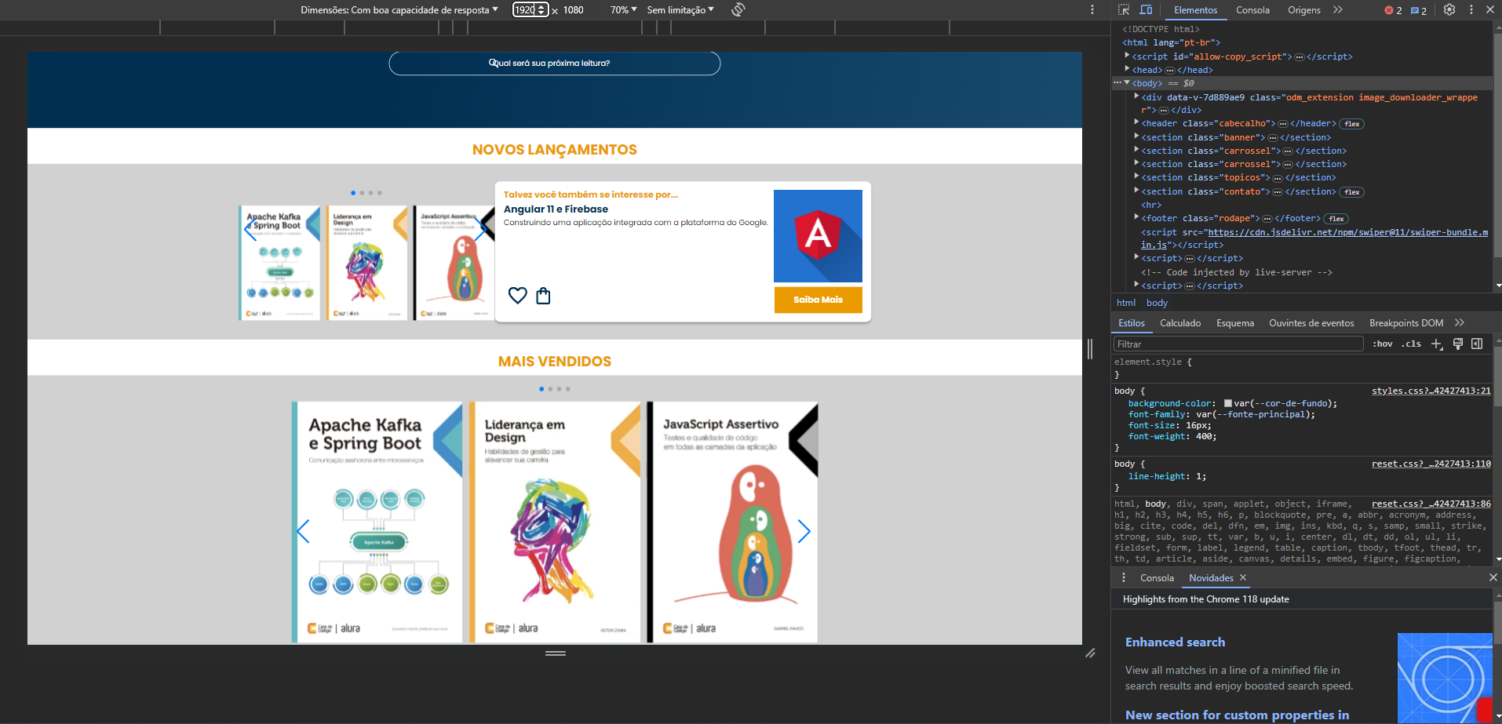The width and height of the screenshot is (1502, 724).
Task: Open reset.css line 86 source link
Action: [x=1431, y=504]
